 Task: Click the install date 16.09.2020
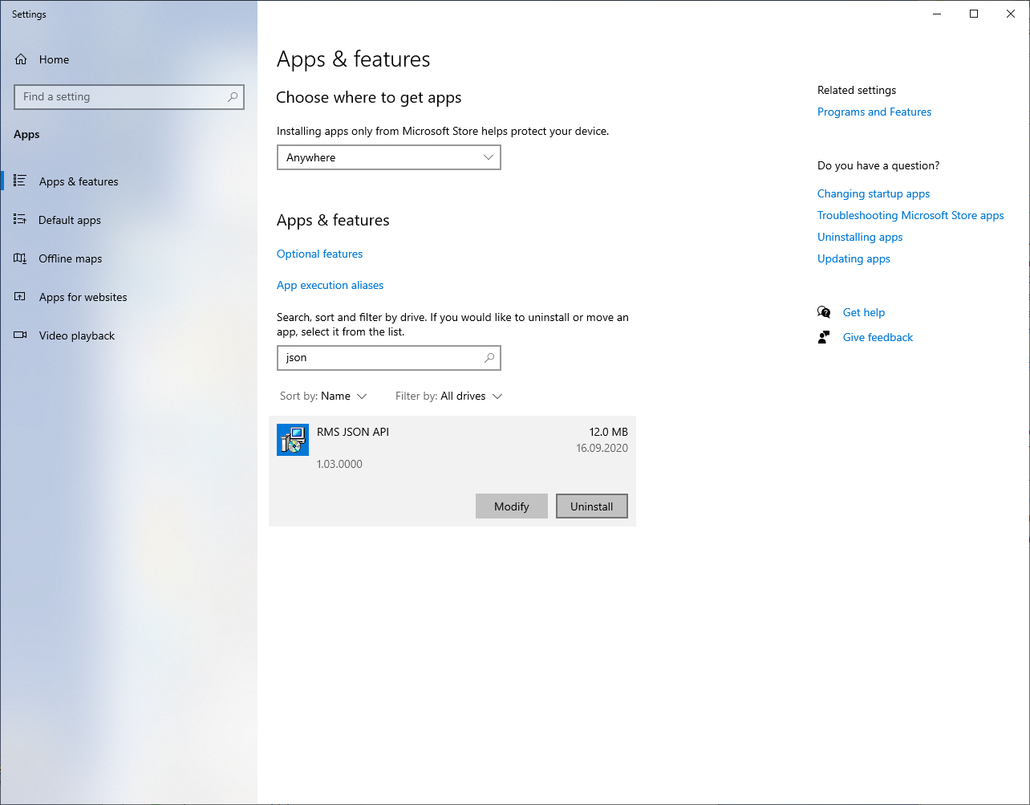(x=602, y=448)
